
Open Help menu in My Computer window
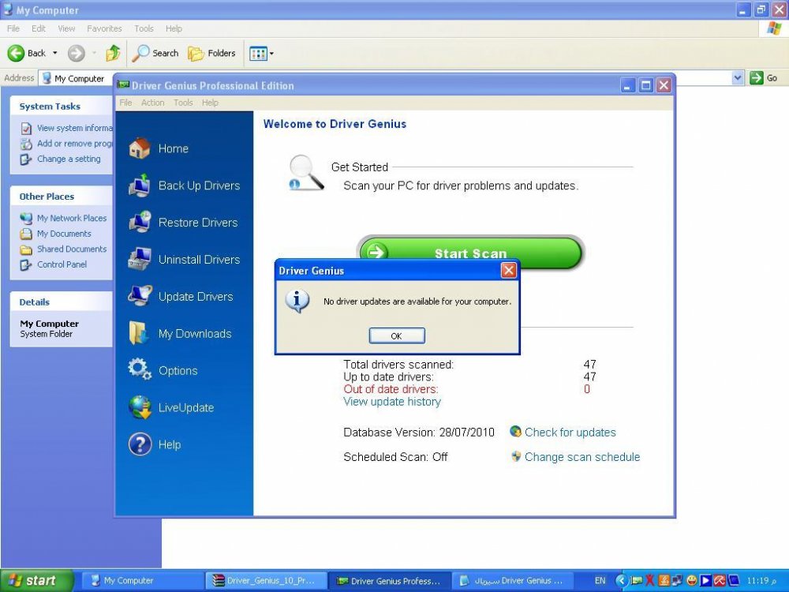click(x=174, y=28)
